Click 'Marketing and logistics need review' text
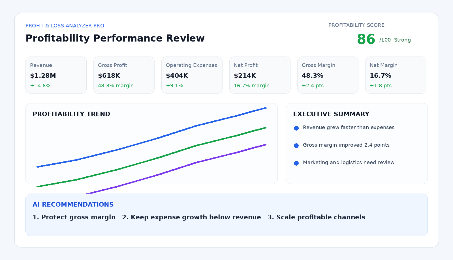 click(x=349, y=162)
